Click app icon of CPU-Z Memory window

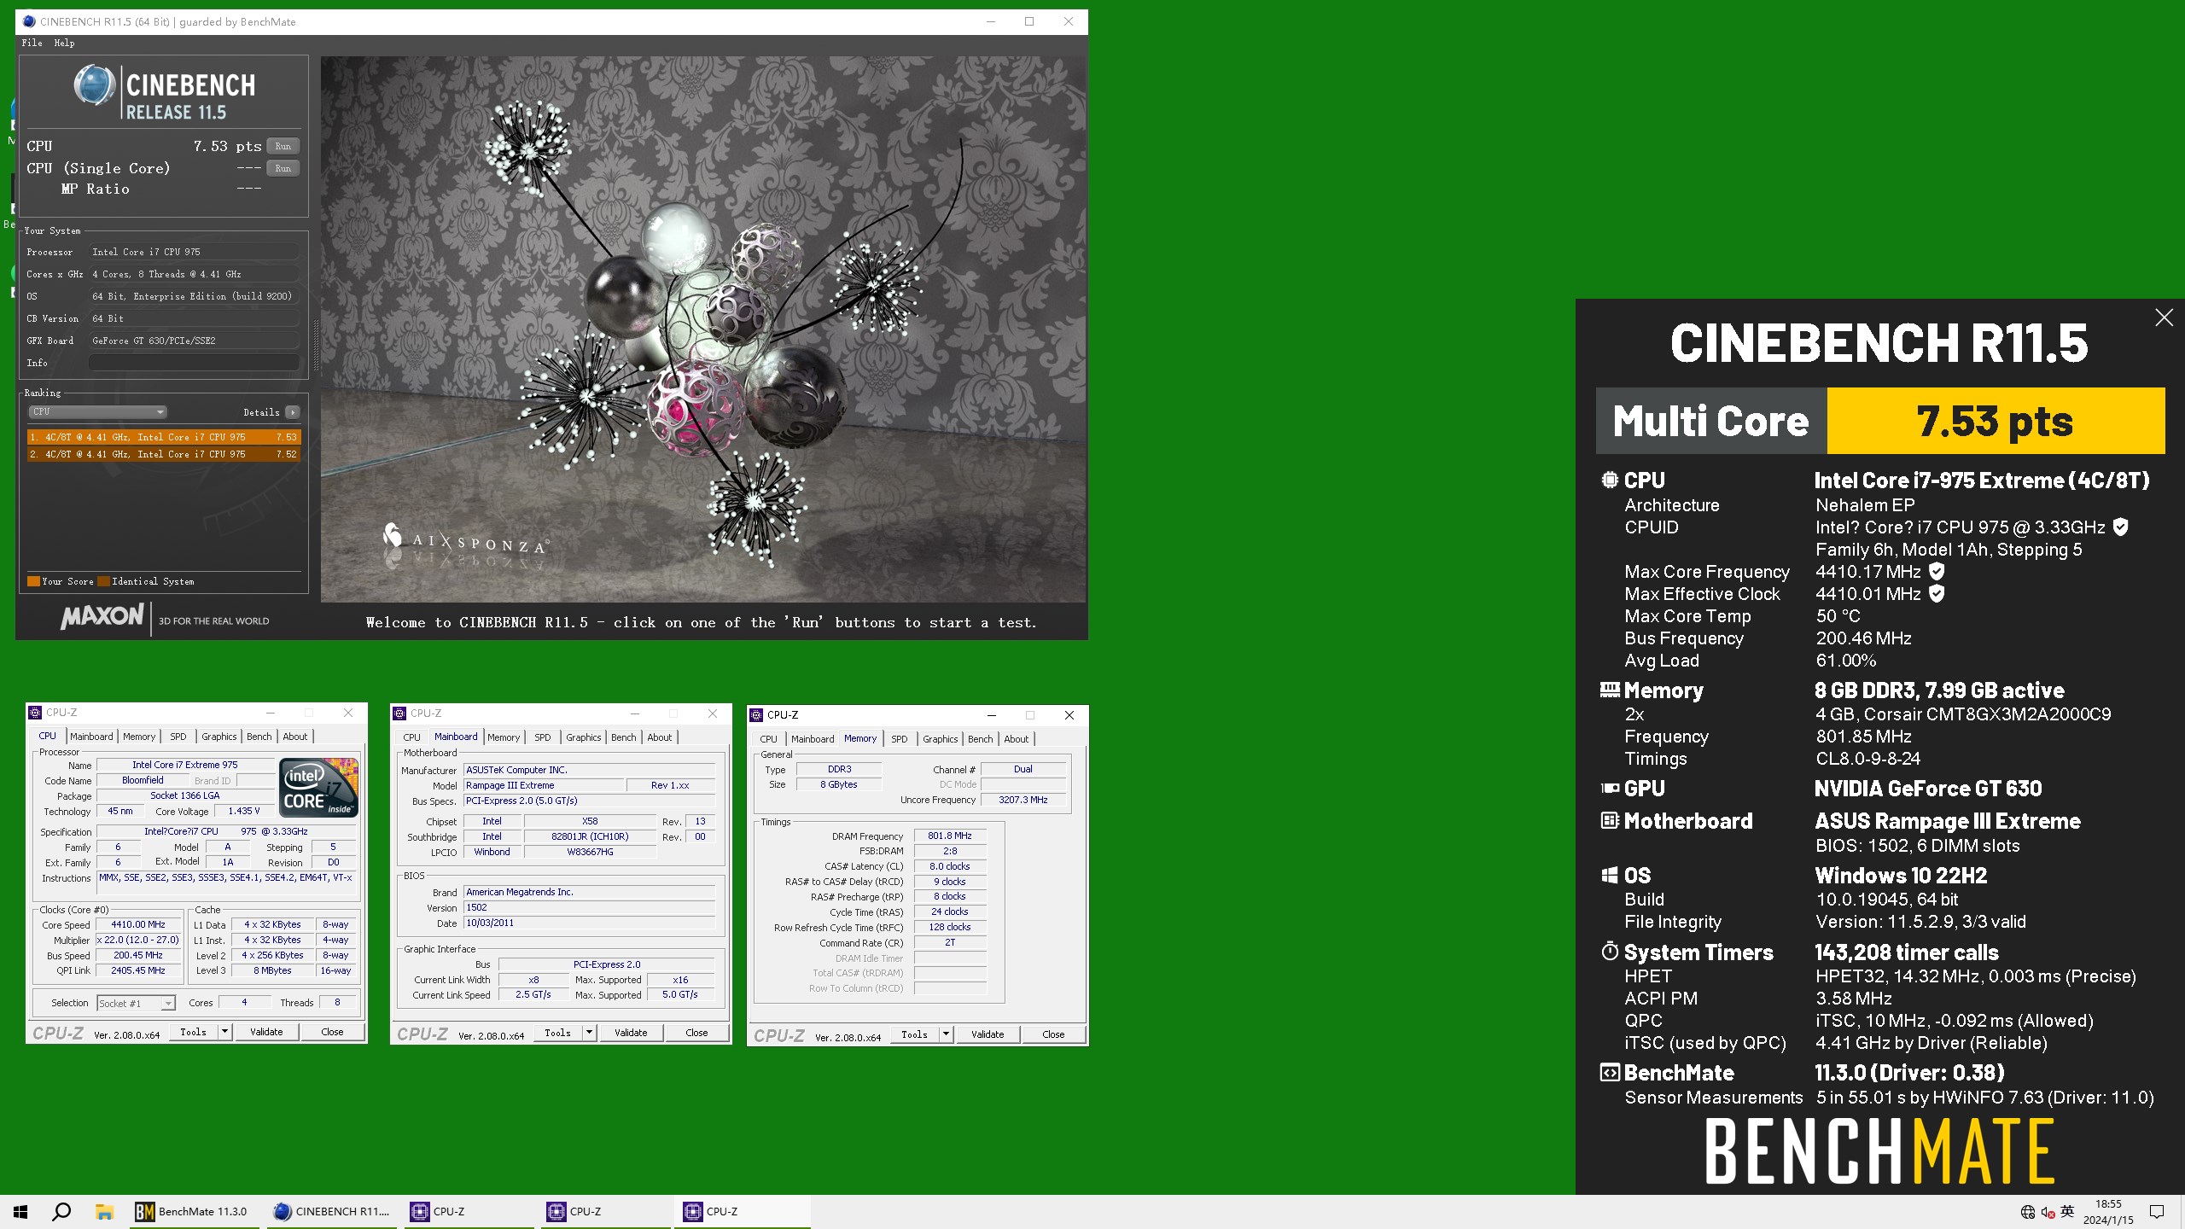pos(756,715)
